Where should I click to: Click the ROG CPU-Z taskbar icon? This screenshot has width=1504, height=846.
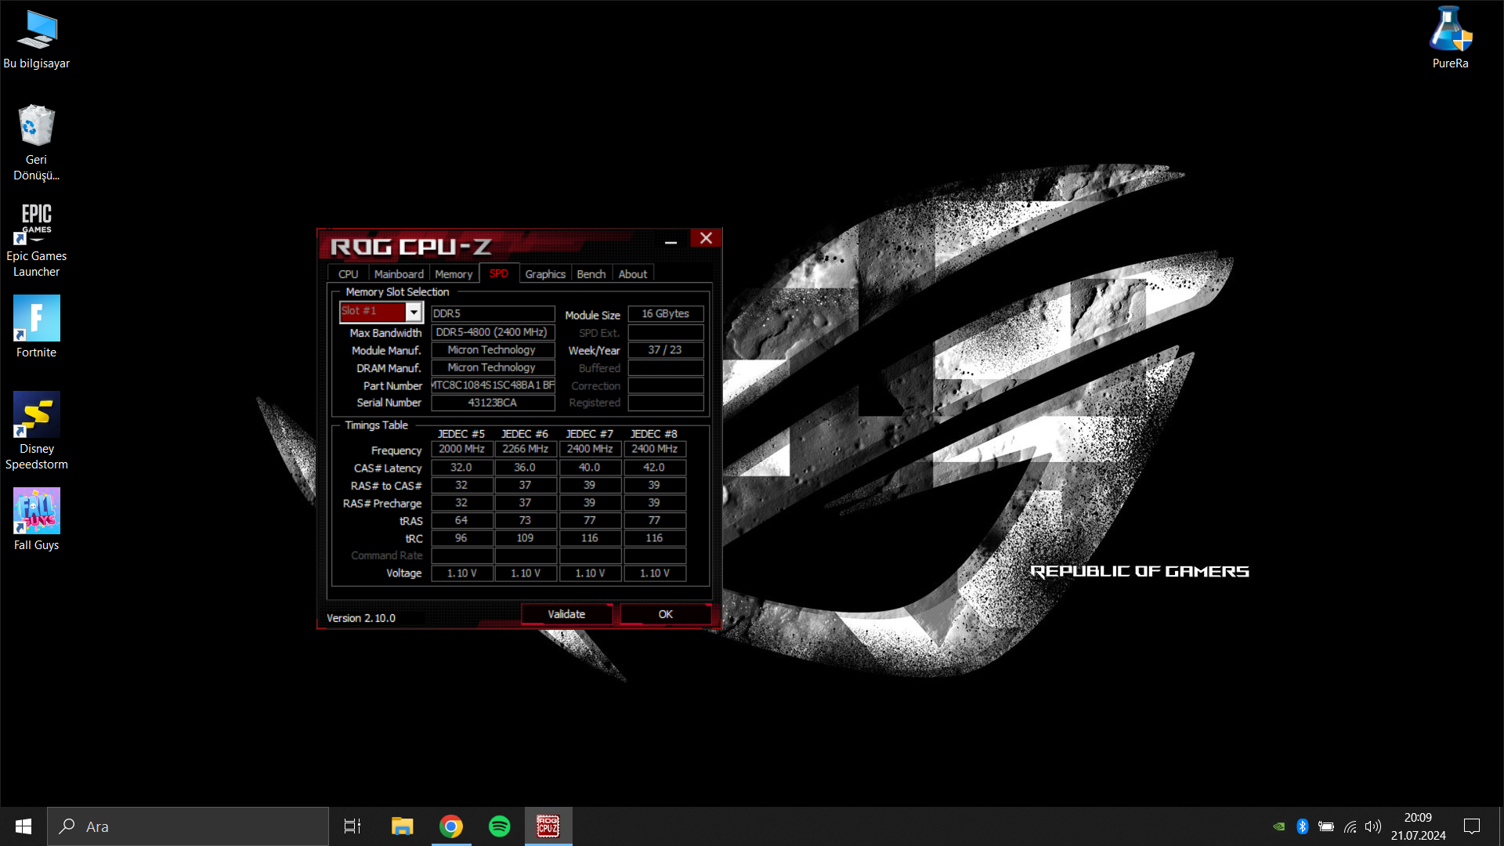point(548,826)
